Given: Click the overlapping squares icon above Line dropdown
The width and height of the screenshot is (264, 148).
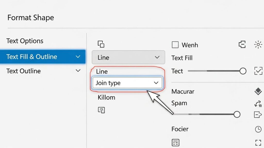Looking at the screenshot, I should pos(101,44).
